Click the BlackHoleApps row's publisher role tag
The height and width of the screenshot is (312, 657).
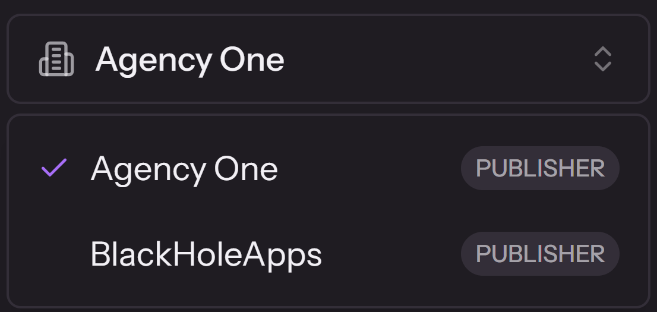click(540, 254)
